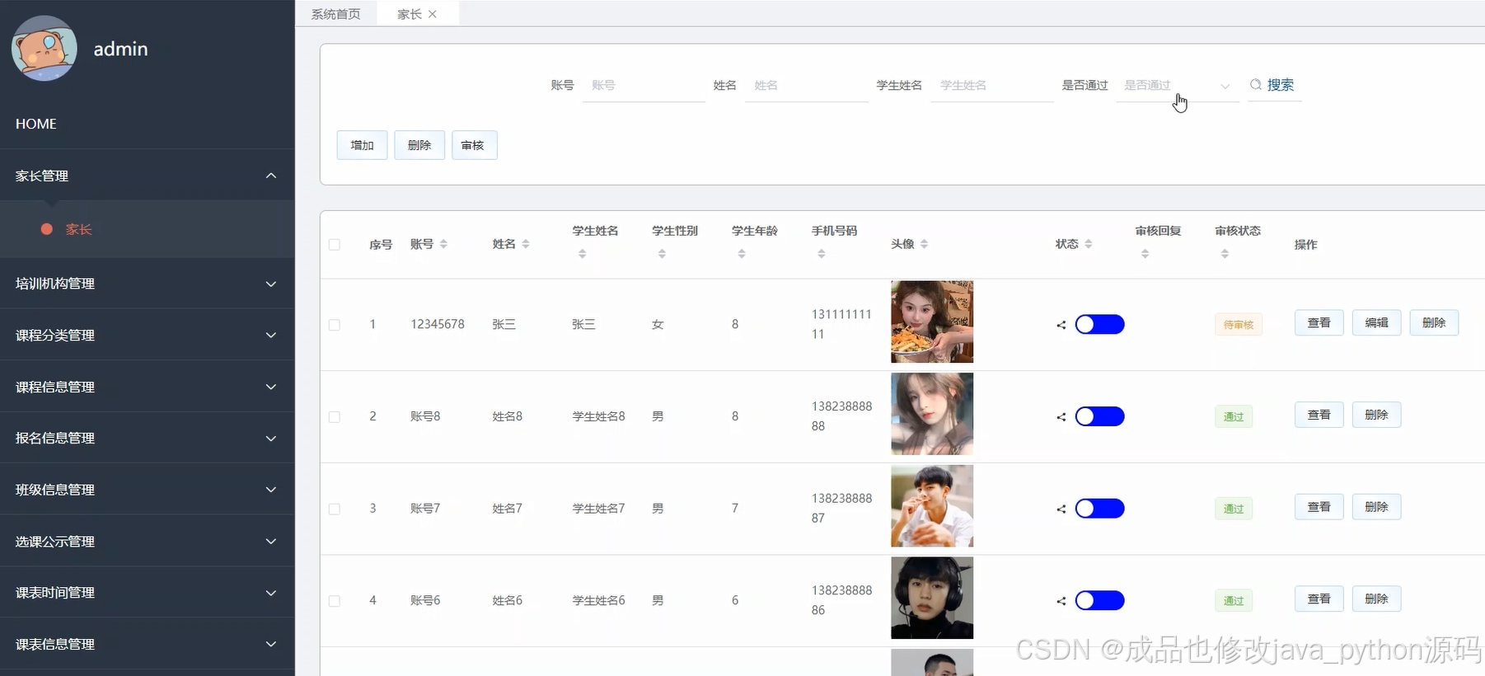Click 查看 for row 12345678
The image size is (1485, 676).
(1319, 323)
